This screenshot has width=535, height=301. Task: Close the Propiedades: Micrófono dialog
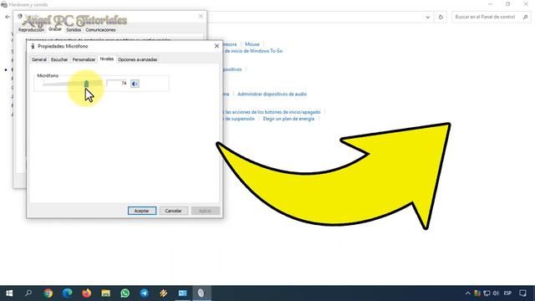[217, 46]
